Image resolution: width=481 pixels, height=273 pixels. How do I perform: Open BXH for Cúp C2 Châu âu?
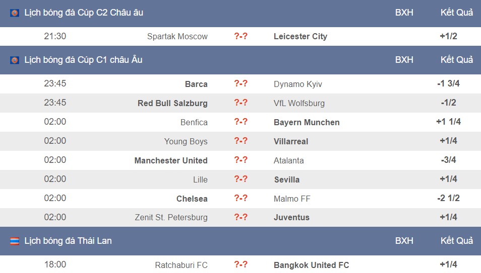404,13
